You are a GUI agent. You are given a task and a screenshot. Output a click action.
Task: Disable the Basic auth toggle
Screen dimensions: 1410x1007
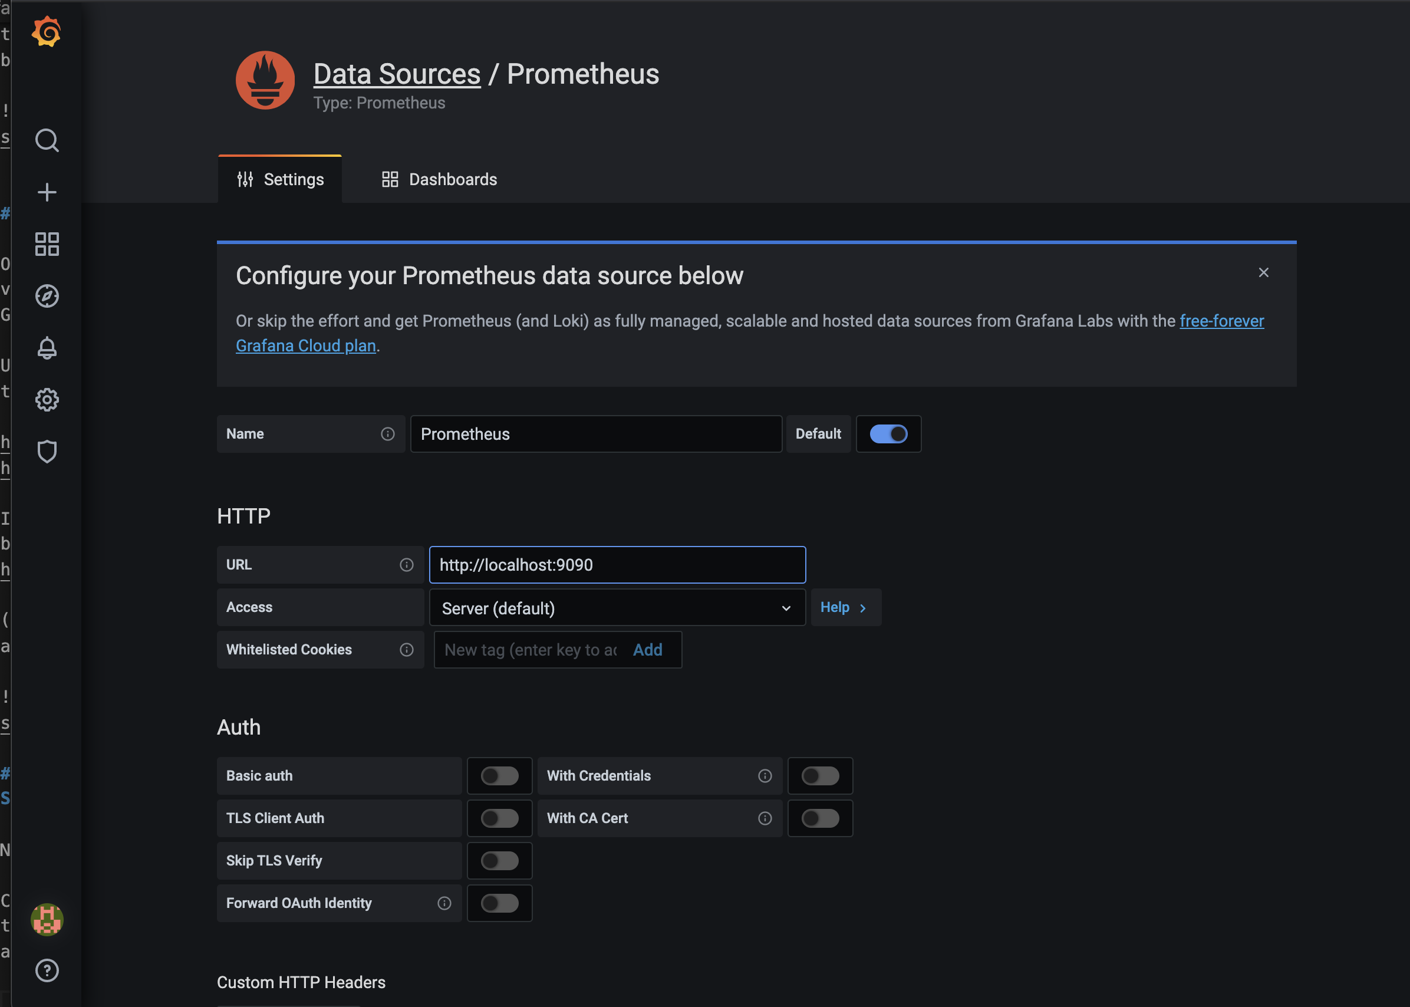pyautogui.click(x=499, y=775)
